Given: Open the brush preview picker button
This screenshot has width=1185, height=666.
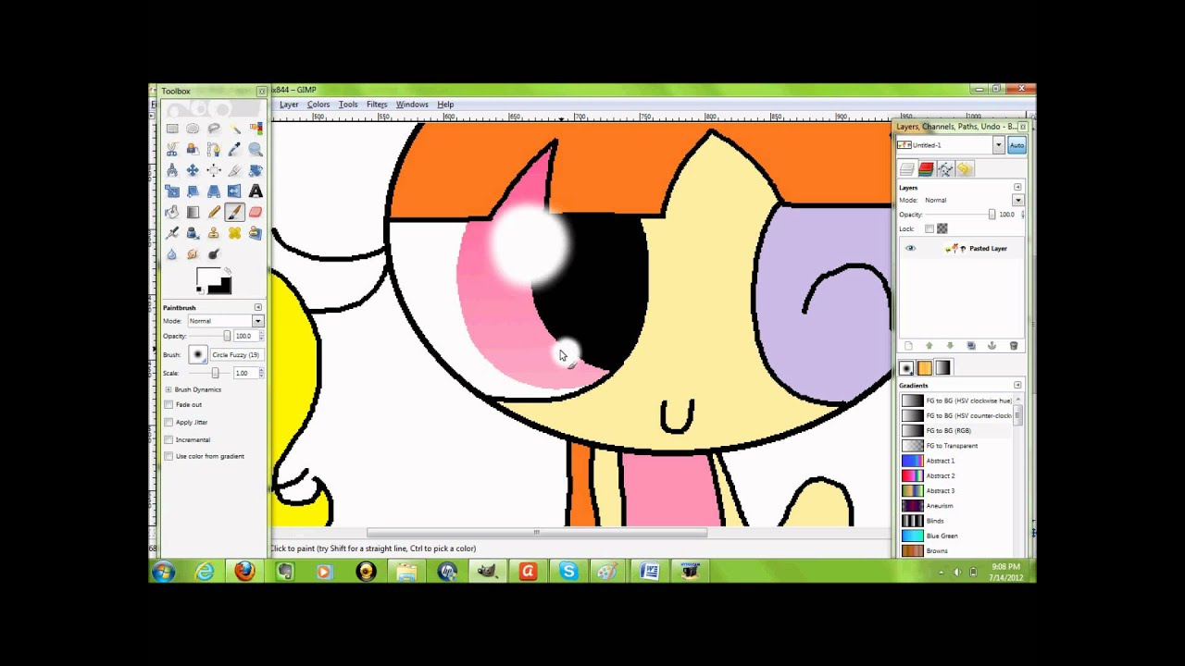Looking at the screenshot, I should 198,354.
